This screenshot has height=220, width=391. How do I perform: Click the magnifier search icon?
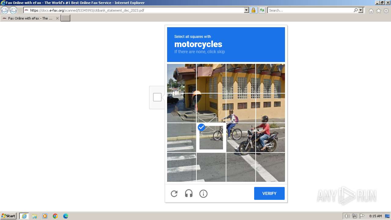(x=356, y=10)
